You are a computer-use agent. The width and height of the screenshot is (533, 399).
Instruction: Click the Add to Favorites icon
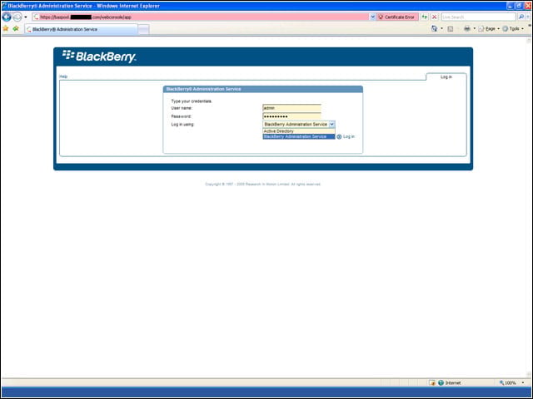16,29
